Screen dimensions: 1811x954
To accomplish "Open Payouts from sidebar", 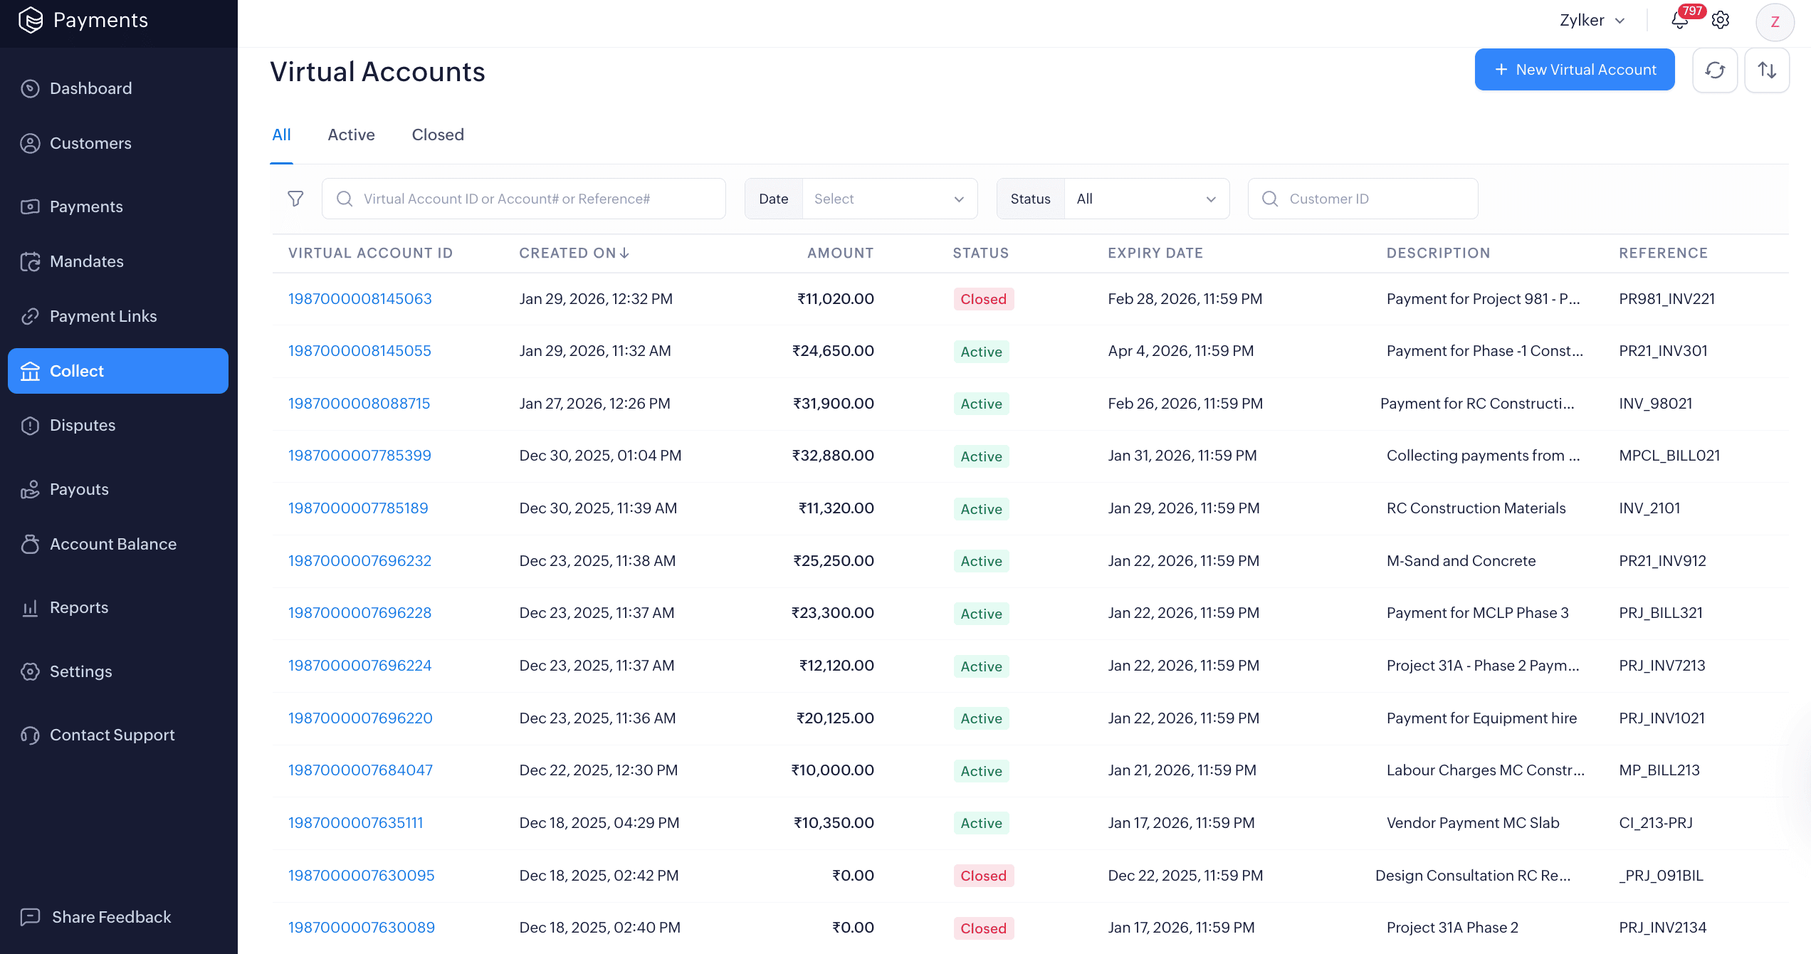I will click(78, 489).
